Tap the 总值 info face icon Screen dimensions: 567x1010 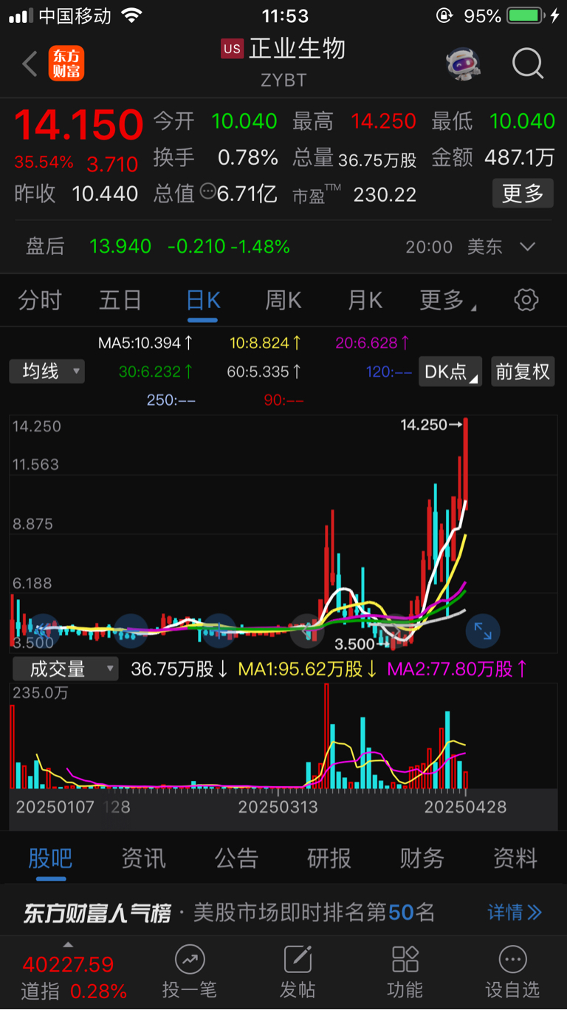point(207,192)
